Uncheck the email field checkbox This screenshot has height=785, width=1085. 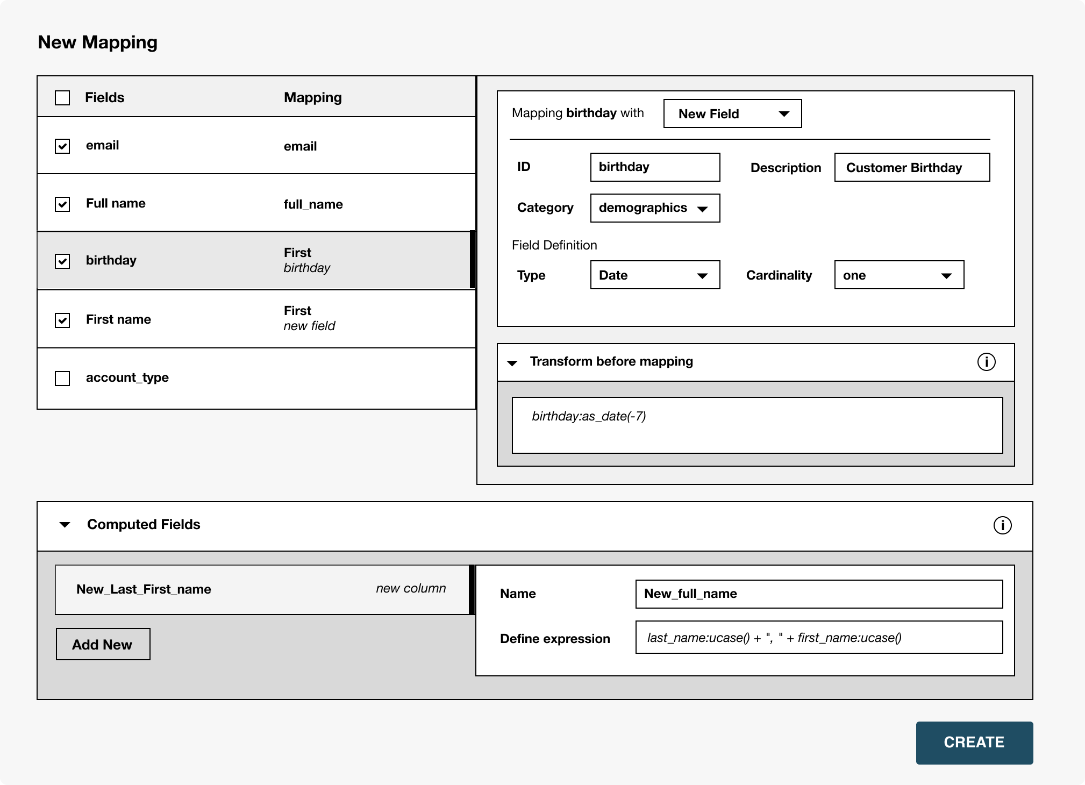62,146
